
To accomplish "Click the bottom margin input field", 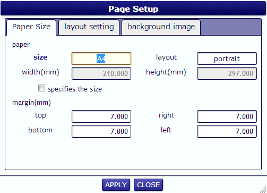I will pos(101,131).
